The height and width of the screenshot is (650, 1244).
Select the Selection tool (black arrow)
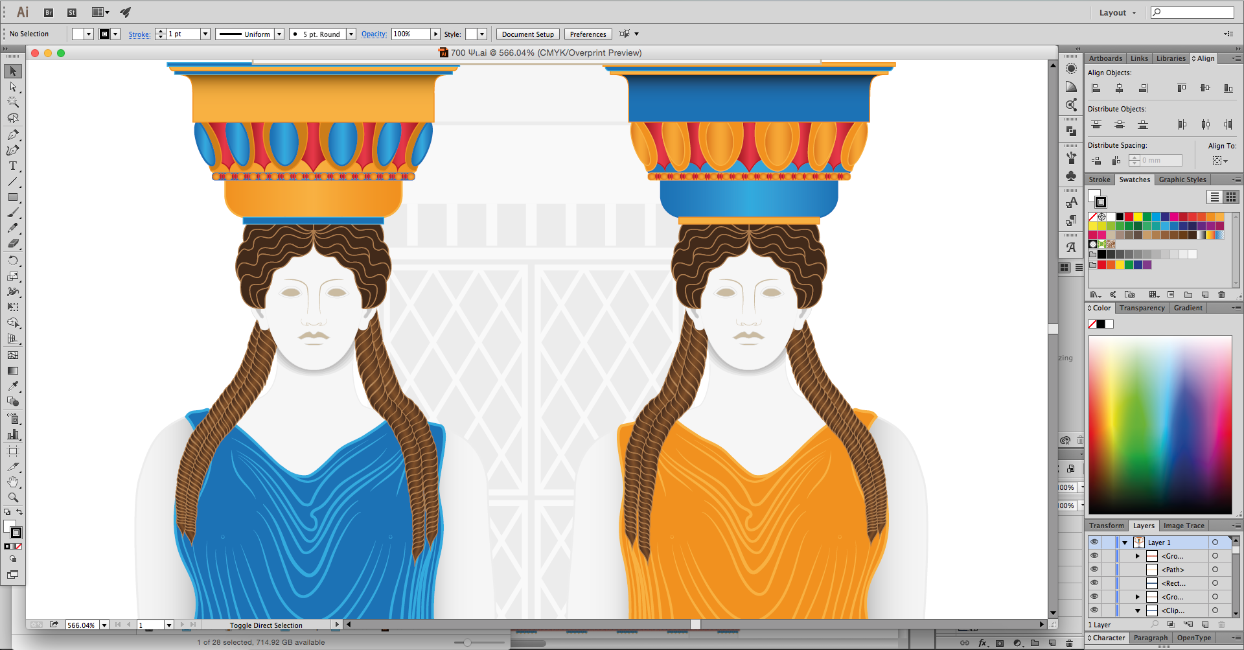pos(13,71)
